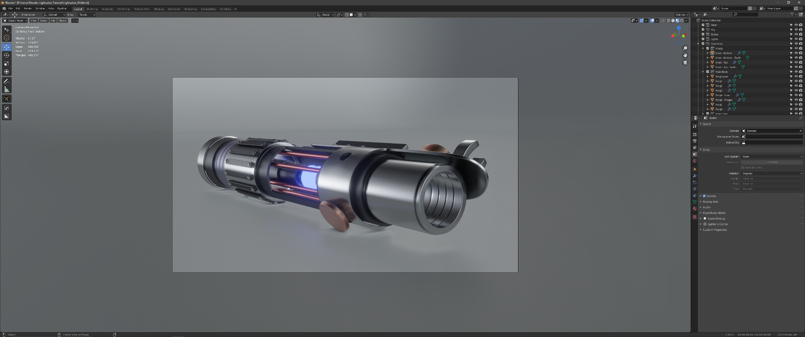Open the Object Mode dropdown

click(15, 21)
